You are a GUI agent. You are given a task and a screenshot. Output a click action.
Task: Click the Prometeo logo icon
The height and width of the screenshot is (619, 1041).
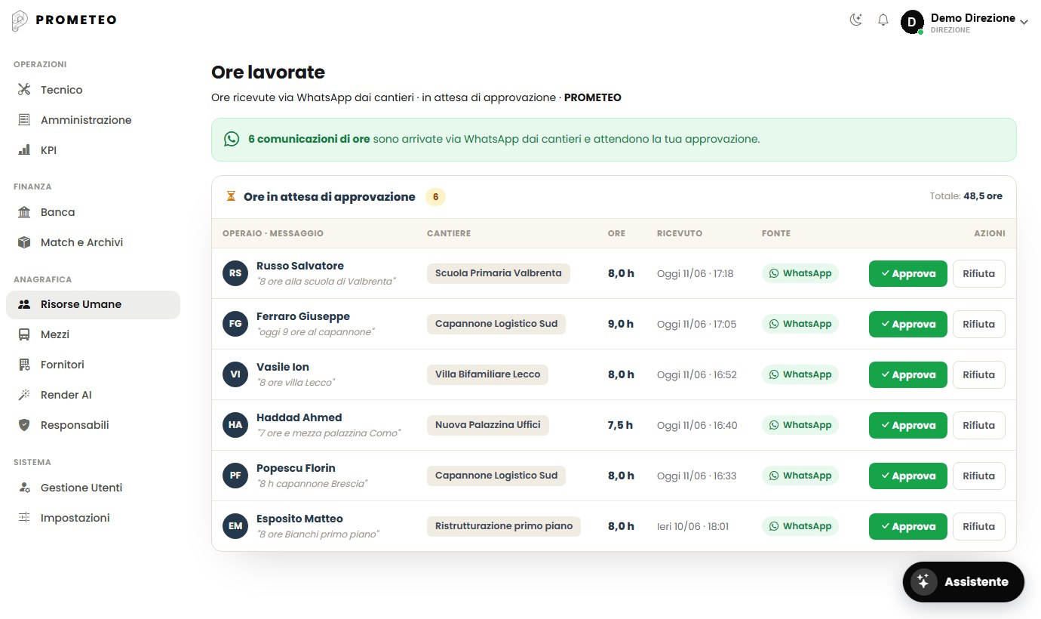click(x=20, y=20)
